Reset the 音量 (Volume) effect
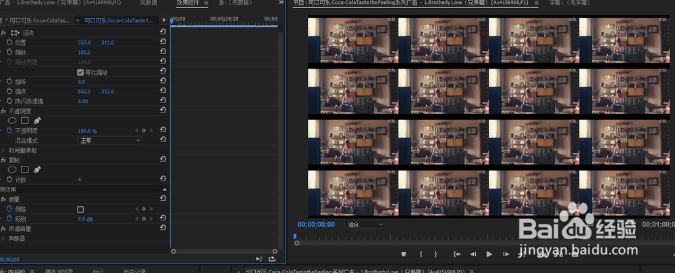This screenshot has height=273, width=675. (x=163, y=199)
